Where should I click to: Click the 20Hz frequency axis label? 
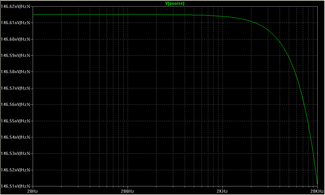[33, 191]
